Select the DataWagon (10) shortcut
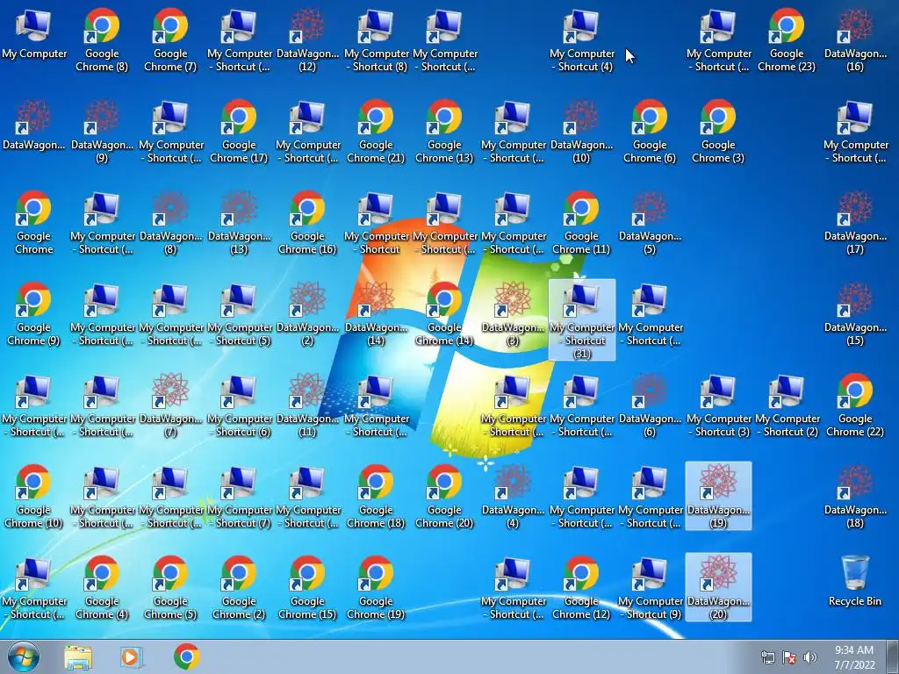The width and height of the screenshot is (899, 674). (581, 132)
